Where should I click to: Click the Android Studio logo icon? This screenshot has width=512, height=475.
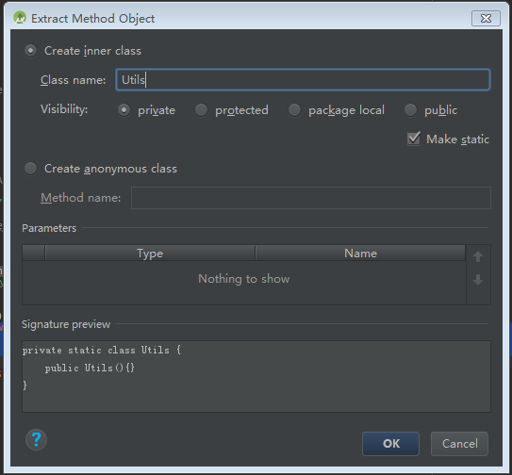pyautogui.click(x=20, y=18)
